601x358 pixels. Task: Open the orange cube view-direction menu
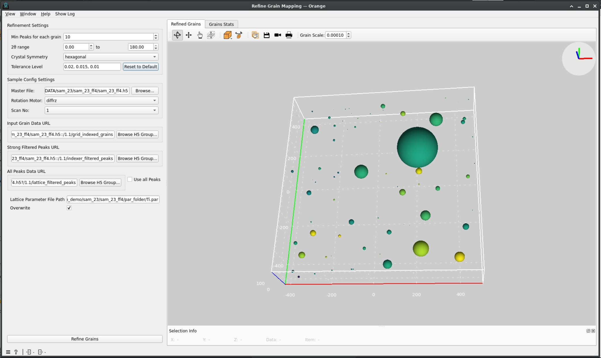(x=227, y=35)
